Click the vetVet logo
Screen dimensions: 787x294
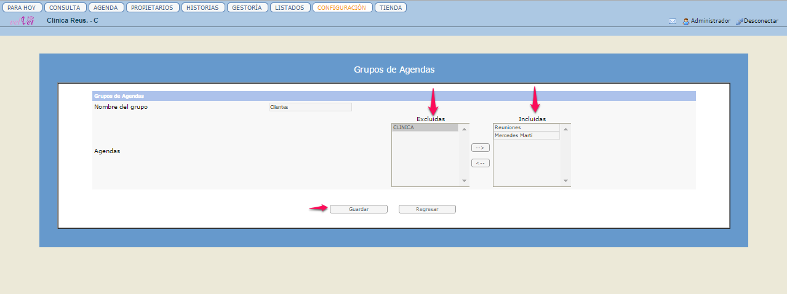22,20
